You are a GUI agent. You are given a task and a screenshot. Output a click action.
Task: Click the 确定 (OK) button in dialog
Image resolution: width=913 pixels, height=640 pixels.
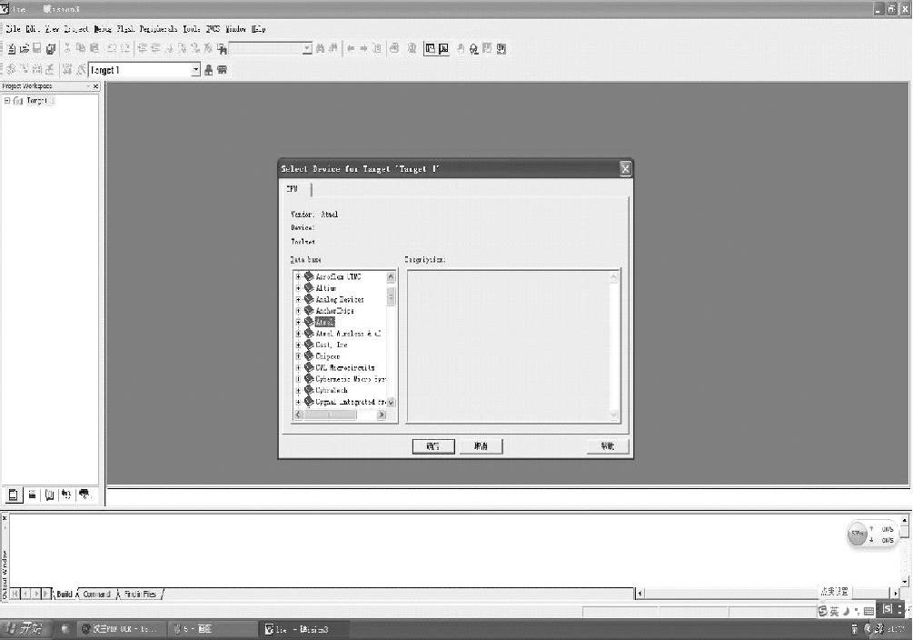[433, 446]
